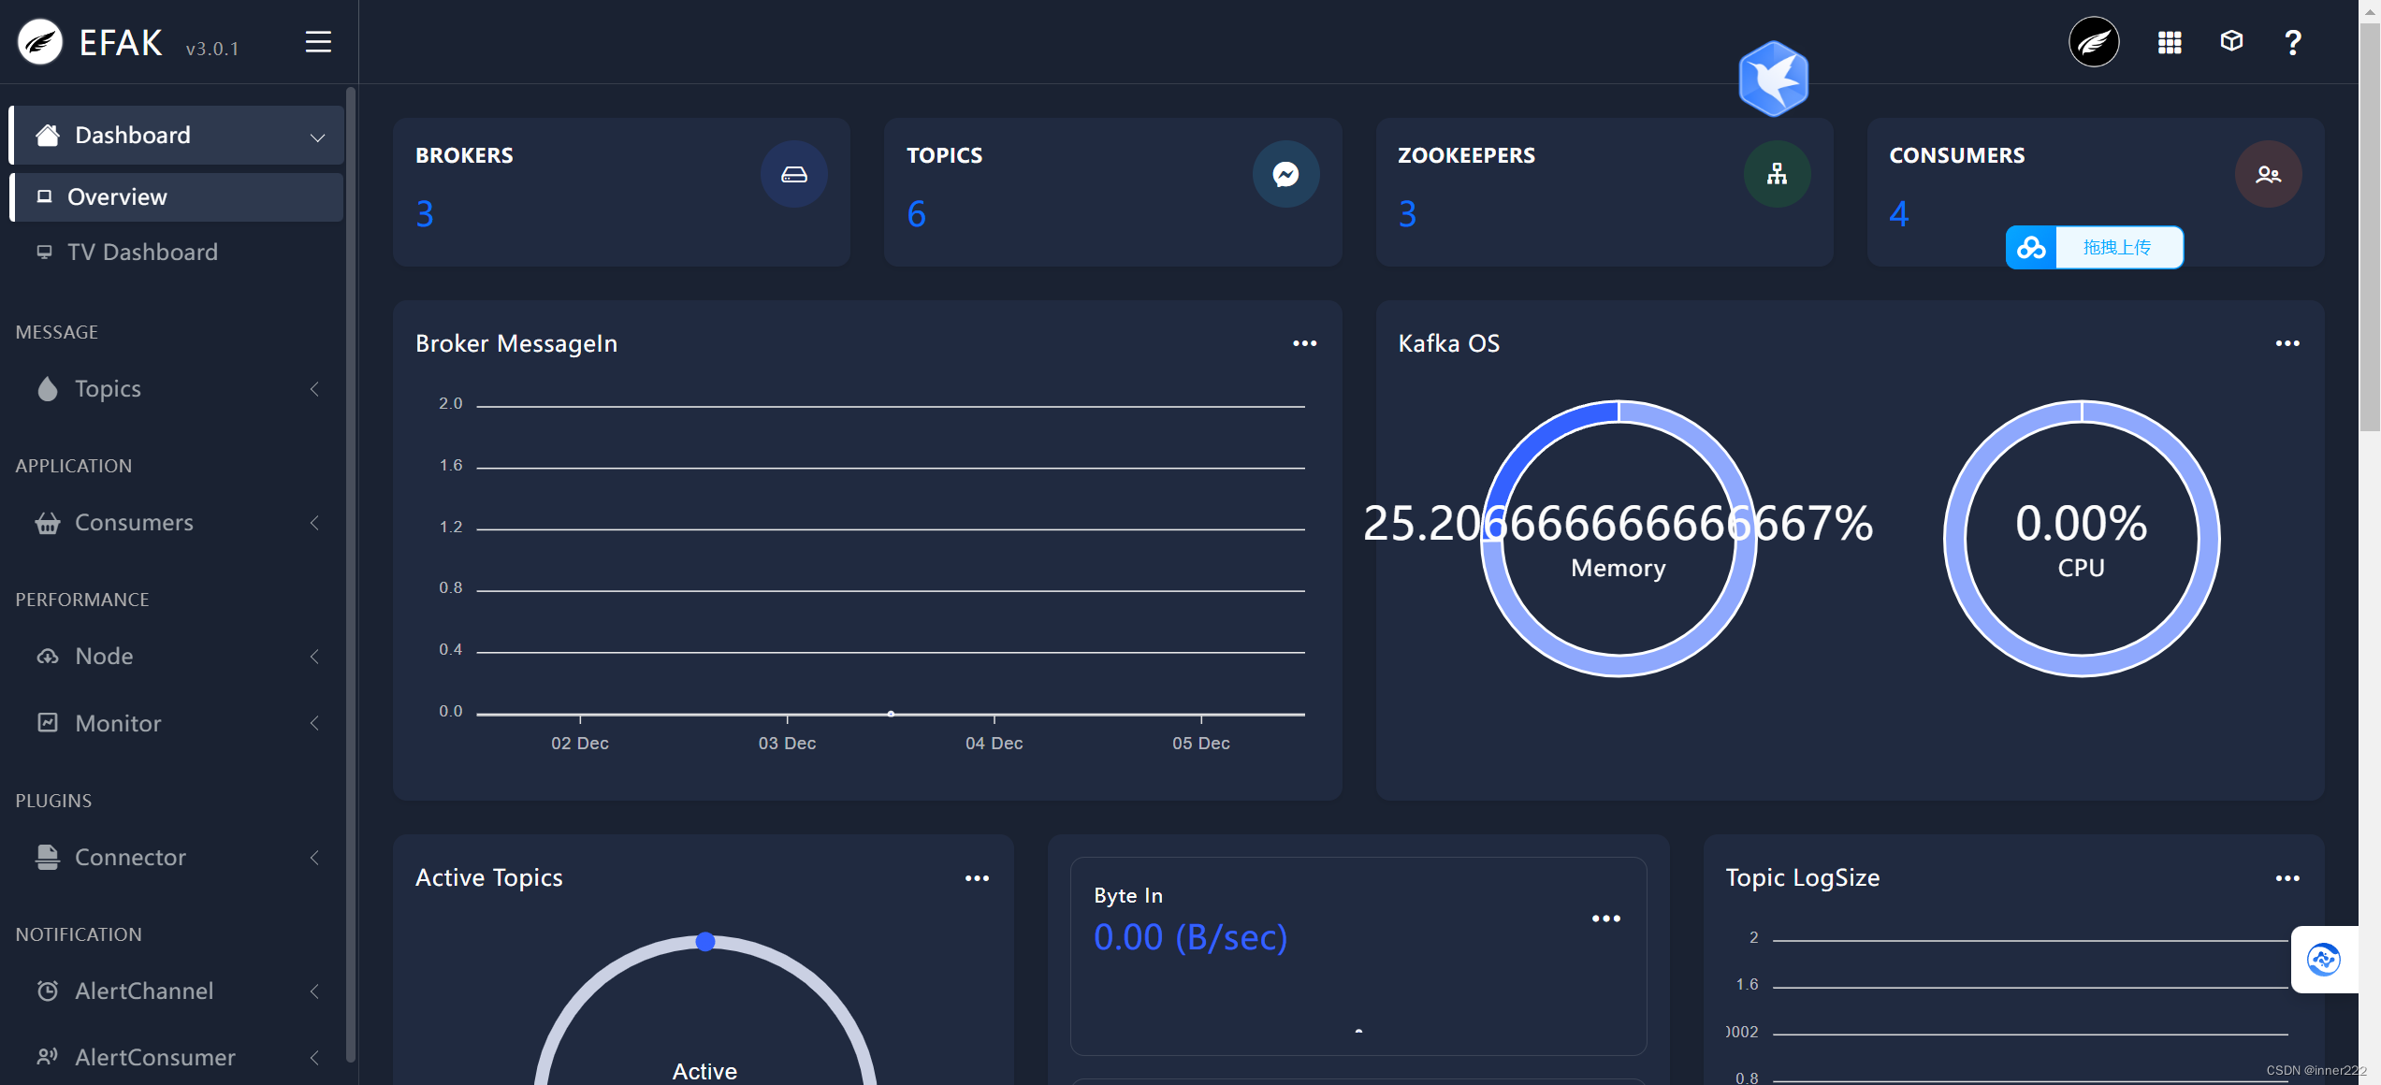The height and width of the screenshot is (1085, 2381).
Task: Click the Connector plugin icon in sidebar
Action: click(46, 854)
